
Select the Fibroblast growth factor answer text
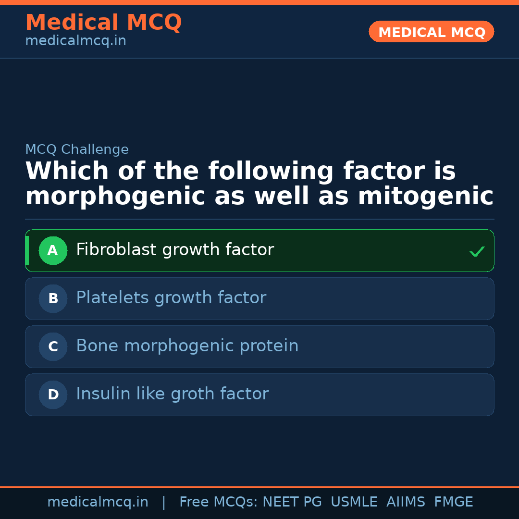point(175,250)
